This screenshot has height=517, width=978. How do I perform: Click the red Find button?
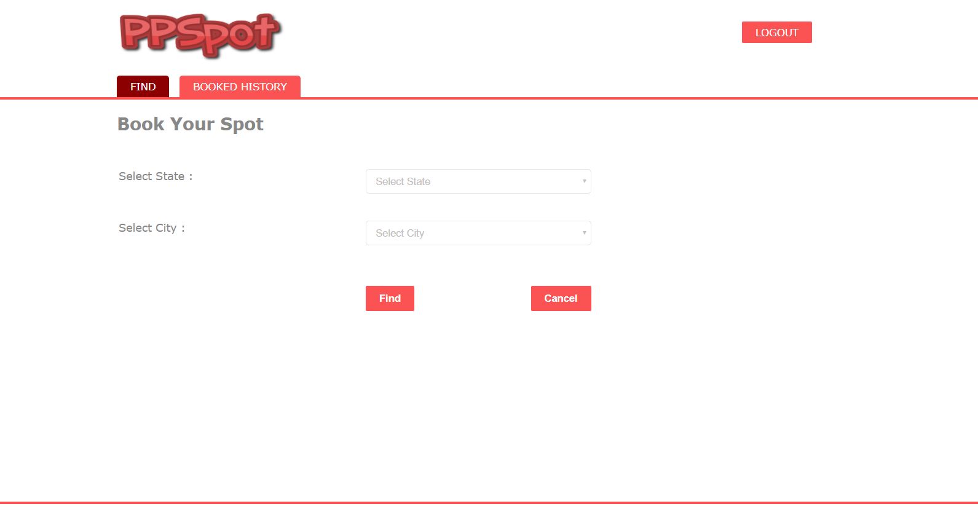(x=390, y=298)
